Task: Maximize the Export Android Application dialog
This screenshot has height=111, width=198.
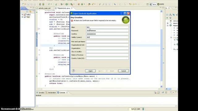Action: tap(125, 14)
